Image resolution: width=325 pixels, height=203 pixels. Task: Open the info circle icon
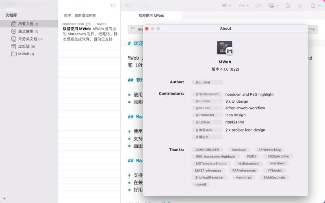(300, 6)
